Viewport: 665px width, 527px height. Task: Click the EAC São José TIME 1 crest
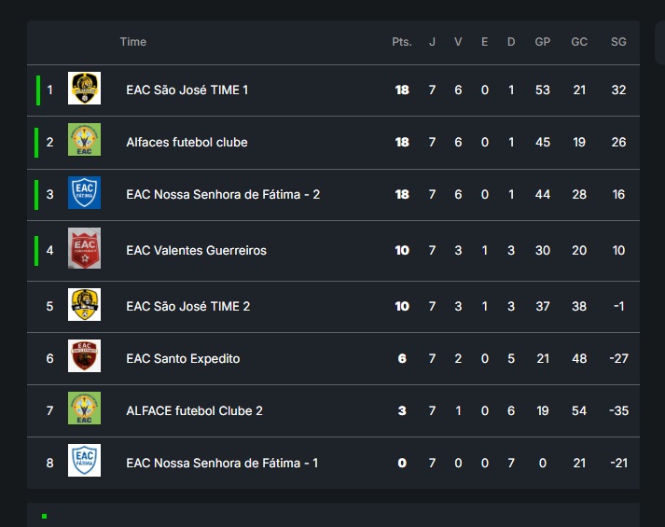point(84,90)
